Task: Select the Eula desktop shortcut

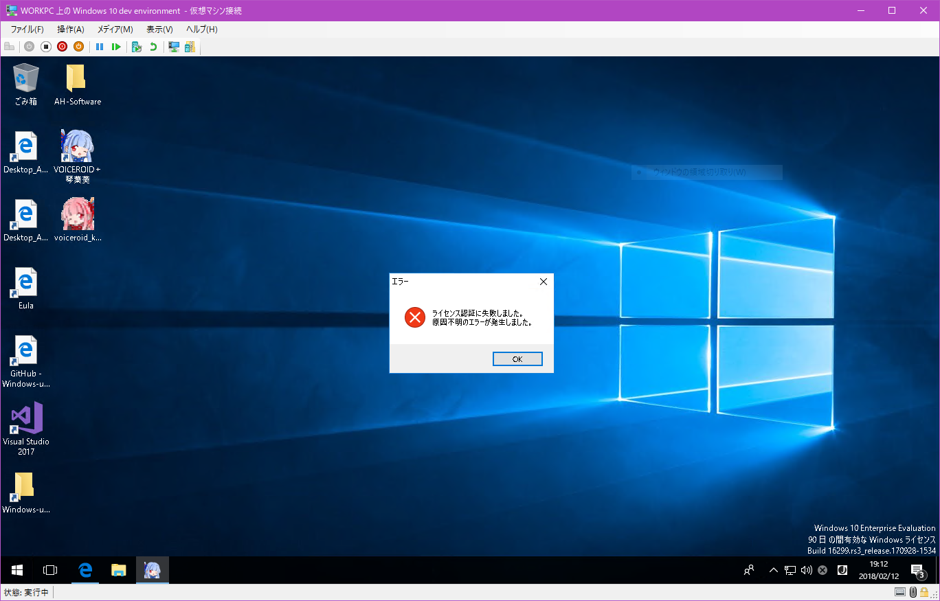Action: pos(25,288)
